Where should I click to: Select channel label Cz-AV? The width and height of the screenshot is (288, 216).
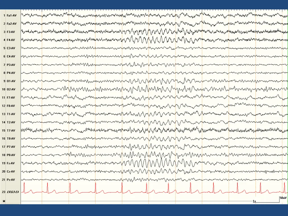coord(11,171)
